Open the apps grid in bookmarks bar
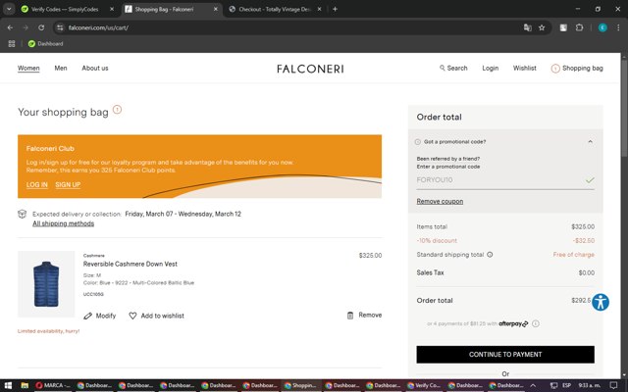 pyautogui.click(x=12, y=43)
